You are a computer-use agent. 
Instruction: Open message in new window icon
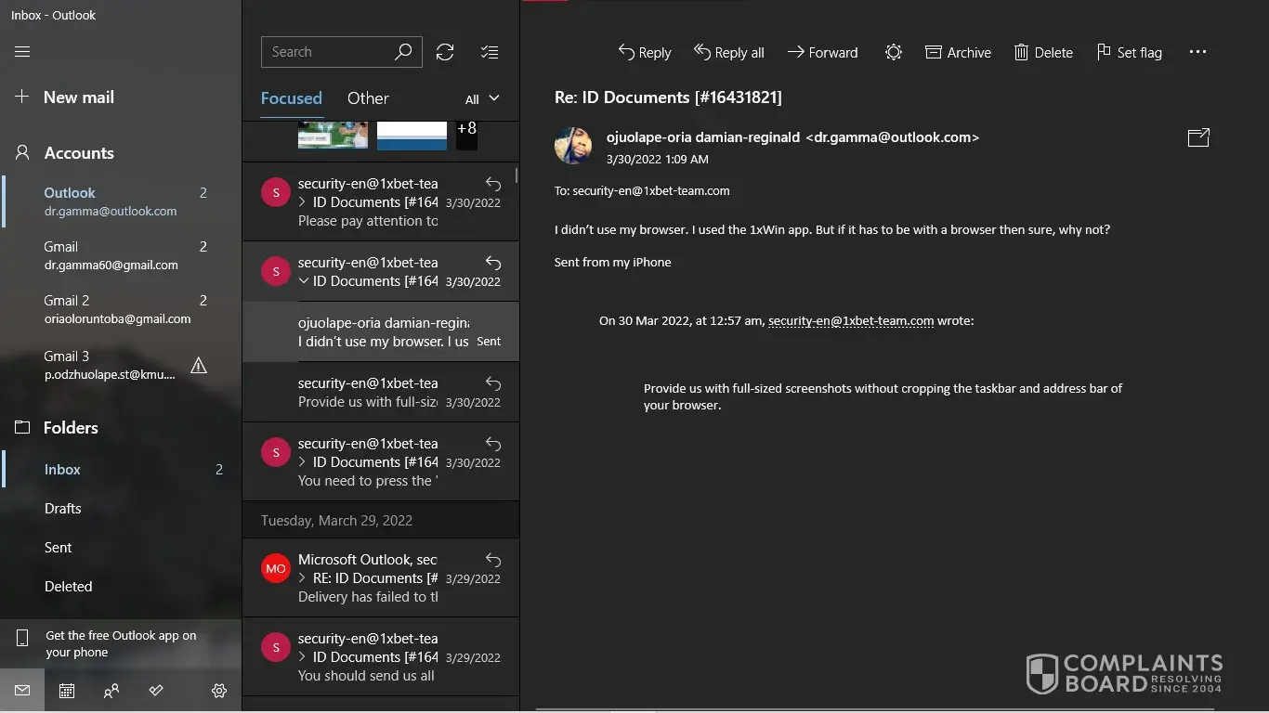pos(1198,137)
